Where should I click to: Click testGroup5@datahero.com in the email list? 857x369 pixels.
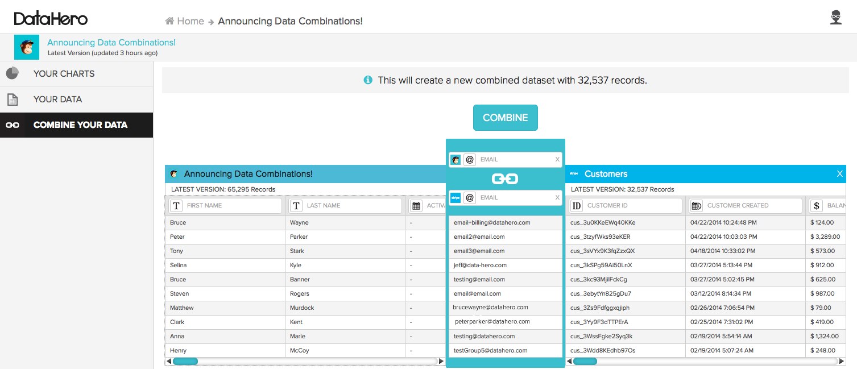[x=505, y=351]
